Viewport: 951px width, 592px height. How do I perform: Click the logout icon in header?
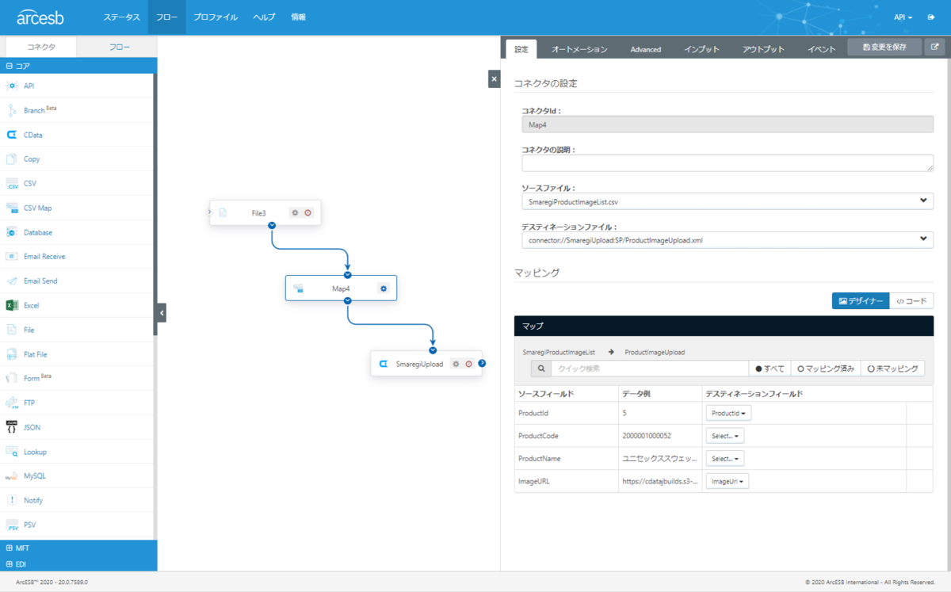point(931,17)
